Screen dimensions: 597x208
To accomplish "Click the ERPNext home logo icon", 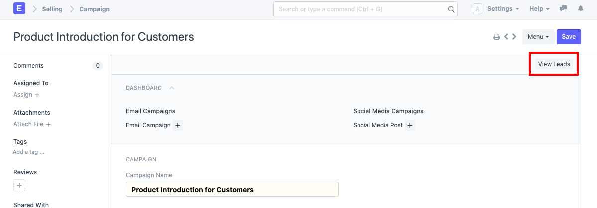I will pos(19,9).
